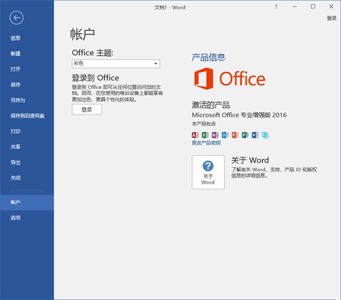This screenshot has width=341, height=300.
Task: Click 登录 link at top right
Action: [x=331, y=18]
